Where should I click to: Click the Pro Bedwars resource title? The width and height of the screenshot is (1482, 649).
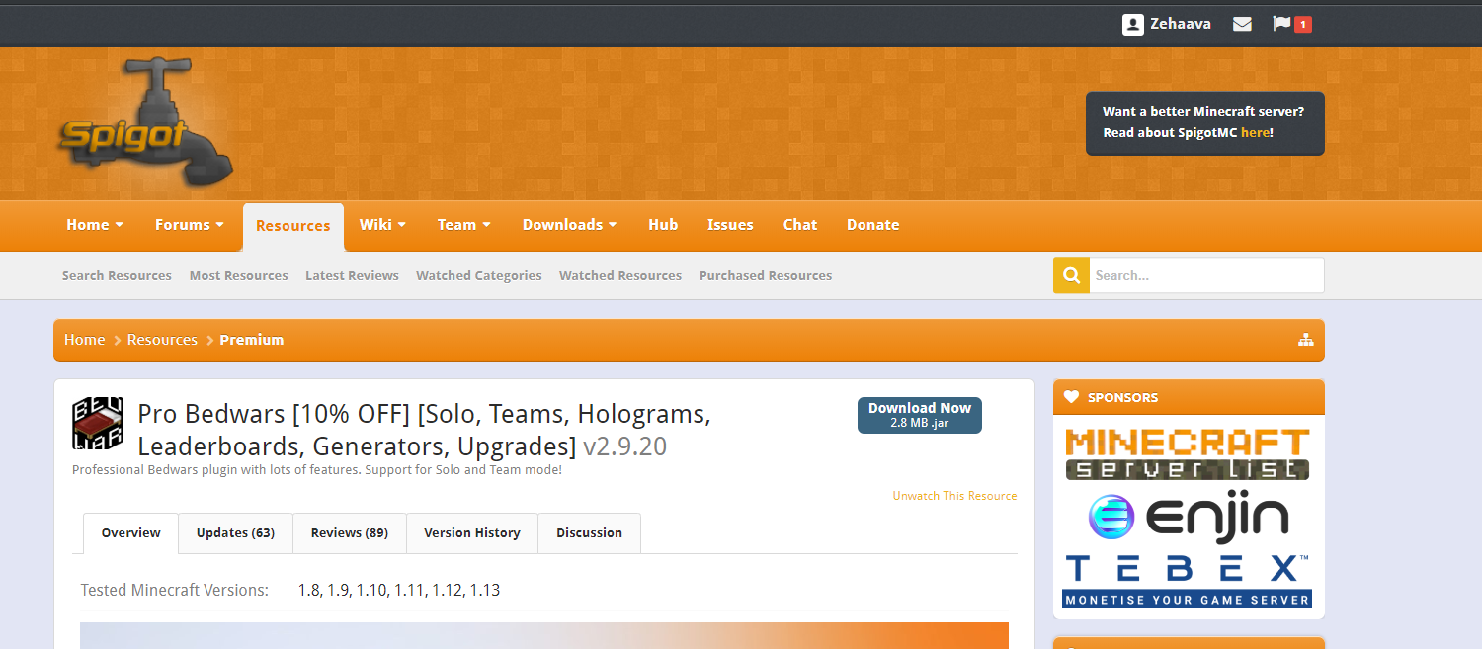[424, 429]
